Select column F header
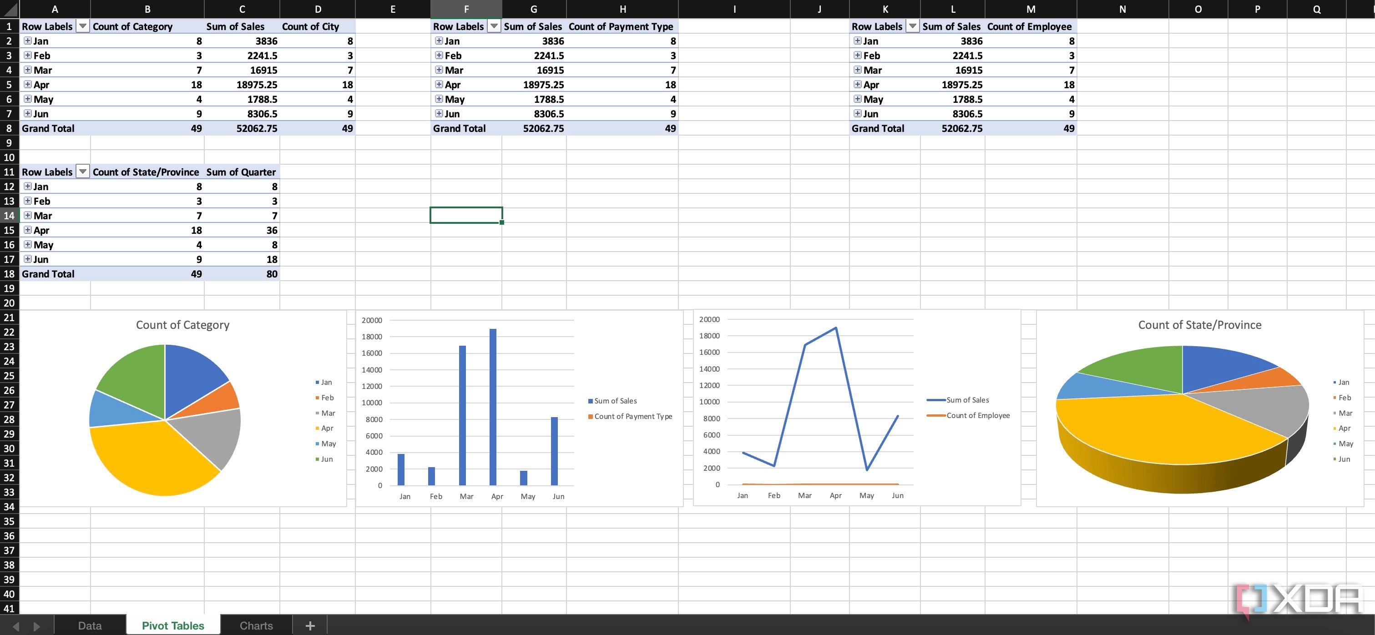Viewport: 1375px width, 635px height. pos(466,9)
